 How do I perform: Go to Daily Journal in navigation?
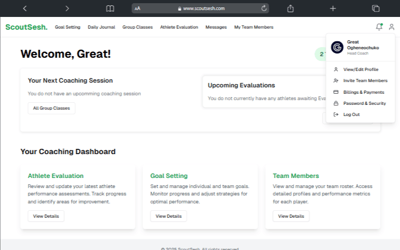(101, 27)
